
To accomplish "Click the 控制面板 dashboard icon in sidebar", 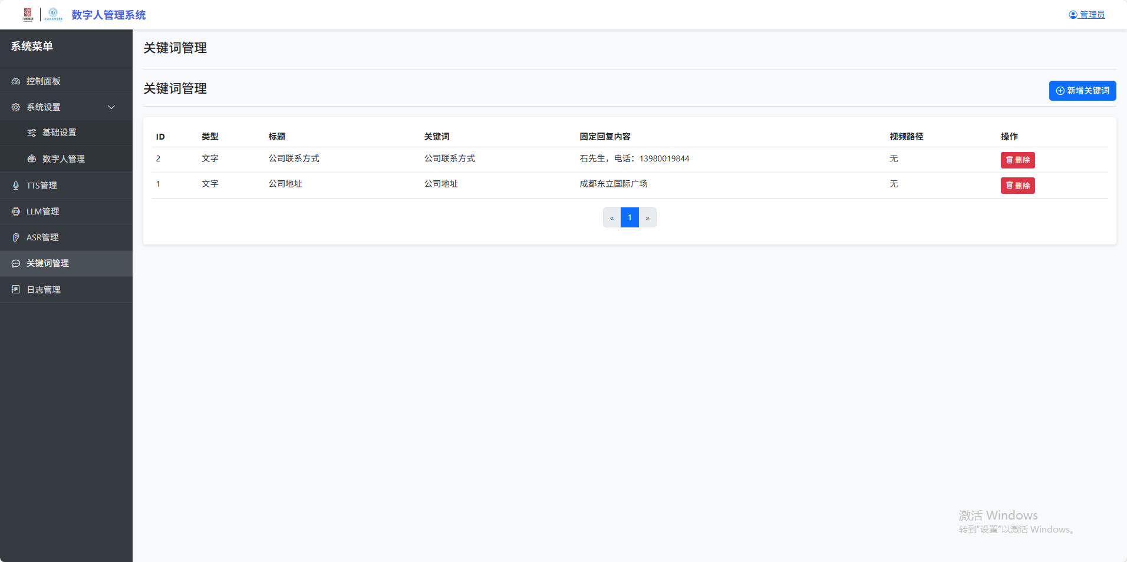I will tap(16, 81).
